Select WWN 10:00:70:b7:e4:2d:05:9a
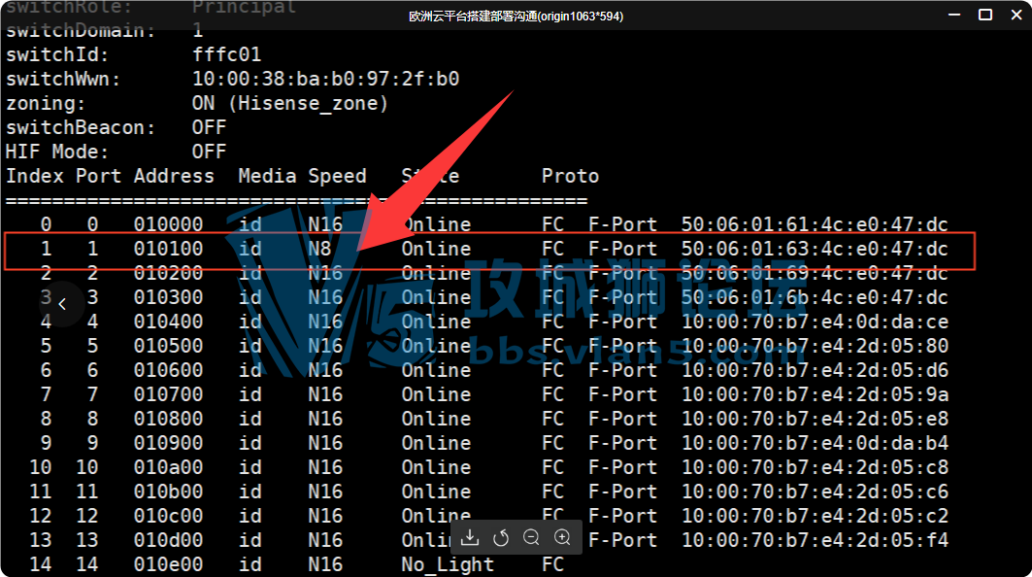The width and height of the screenshot is (1032, 577). click(815, 394)
